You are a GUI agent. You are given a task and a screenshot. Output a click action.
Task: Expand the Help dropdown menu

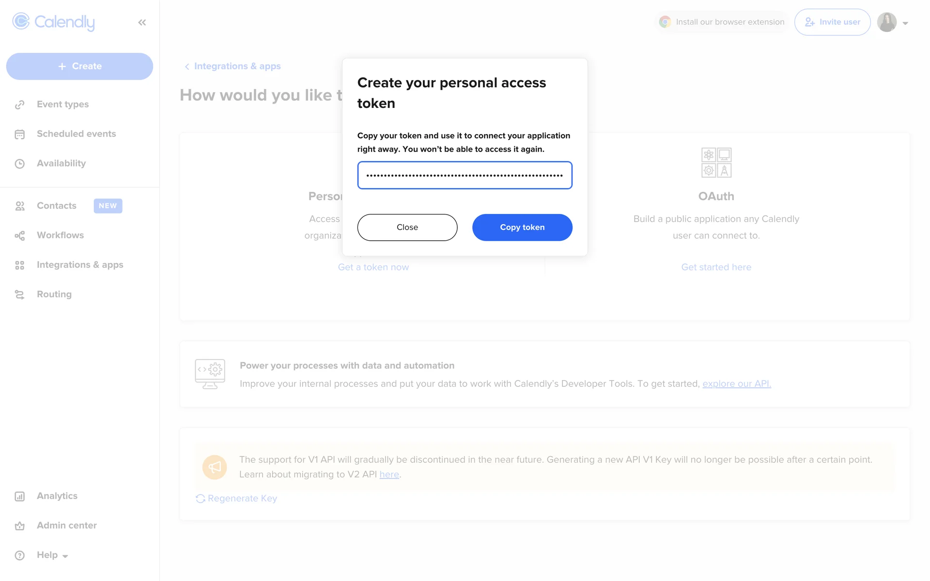tap(52, 555)
